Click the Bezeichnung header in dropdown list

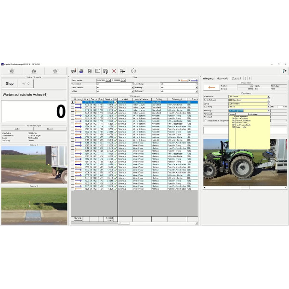coord(253,114)
